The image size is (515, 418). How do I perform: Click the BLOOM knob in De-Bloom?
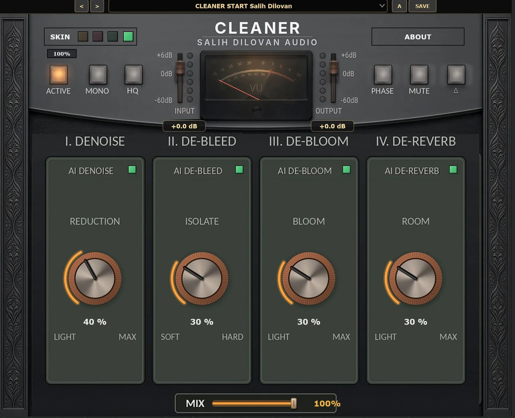308,278
